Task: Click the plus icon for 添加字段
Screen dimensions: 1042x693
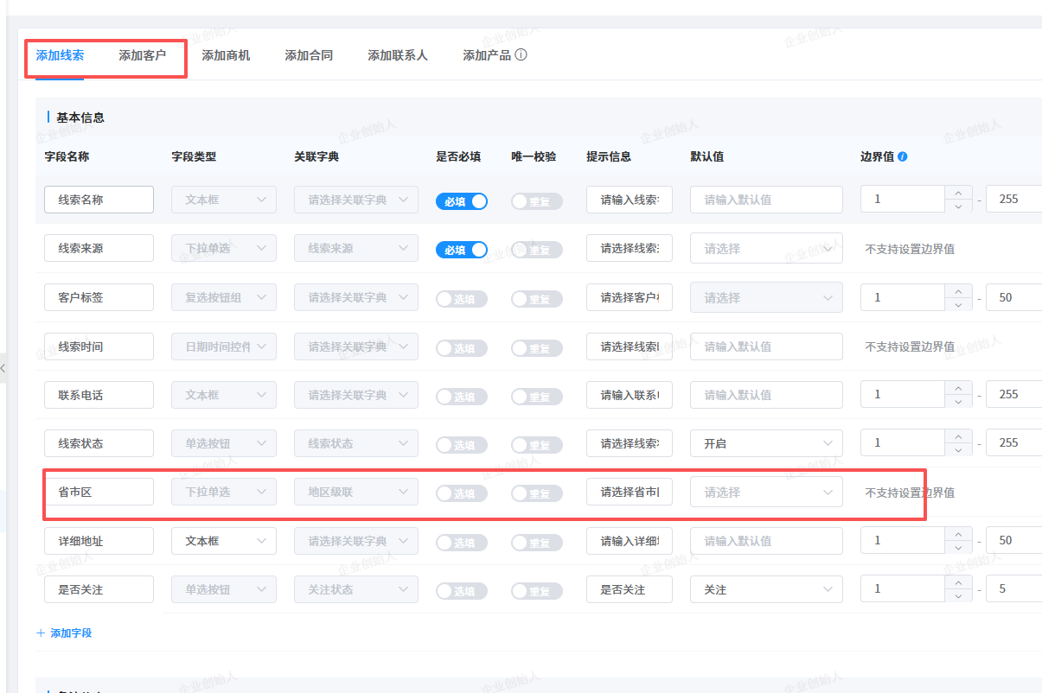Action: point(41,633)
